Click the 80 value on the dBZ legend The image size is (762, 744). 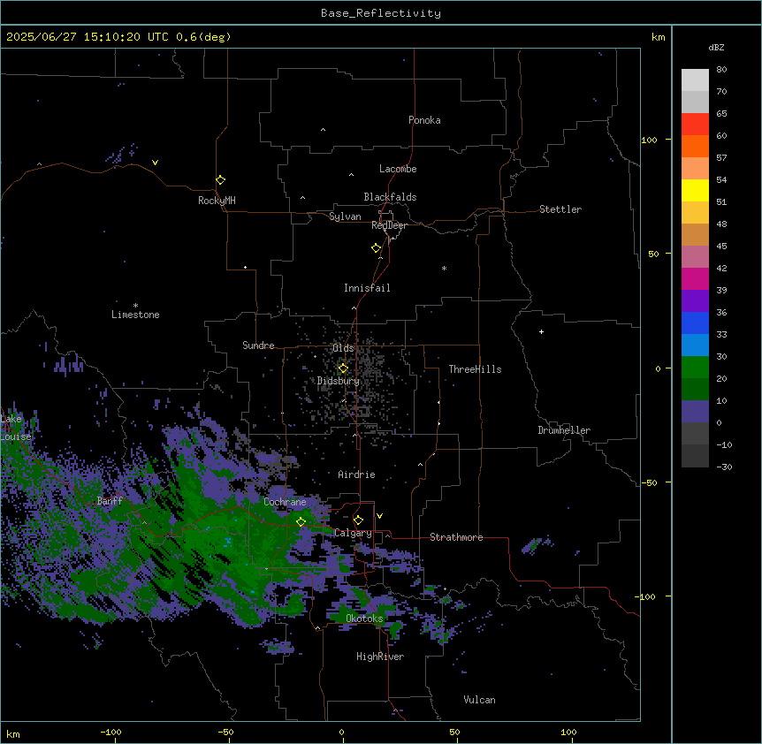click(x=721, y=70)
